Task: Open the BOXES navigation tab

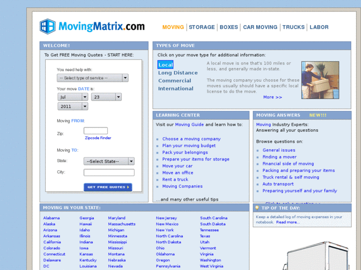Action: point(228,27)
